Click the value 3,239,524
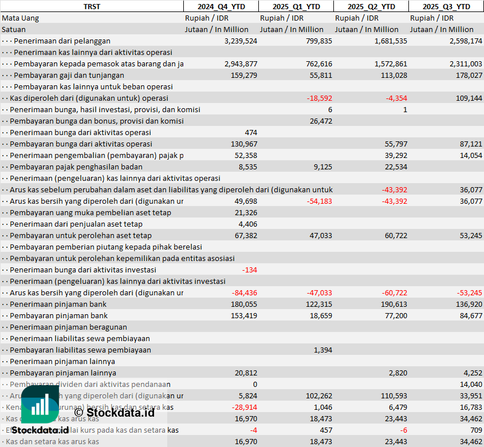The width and height of the screenshot is (484, 447). tap(241, 41)
